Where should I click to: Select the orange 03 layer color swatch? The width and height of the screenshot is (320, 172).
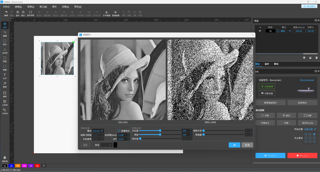click(18, 166)
